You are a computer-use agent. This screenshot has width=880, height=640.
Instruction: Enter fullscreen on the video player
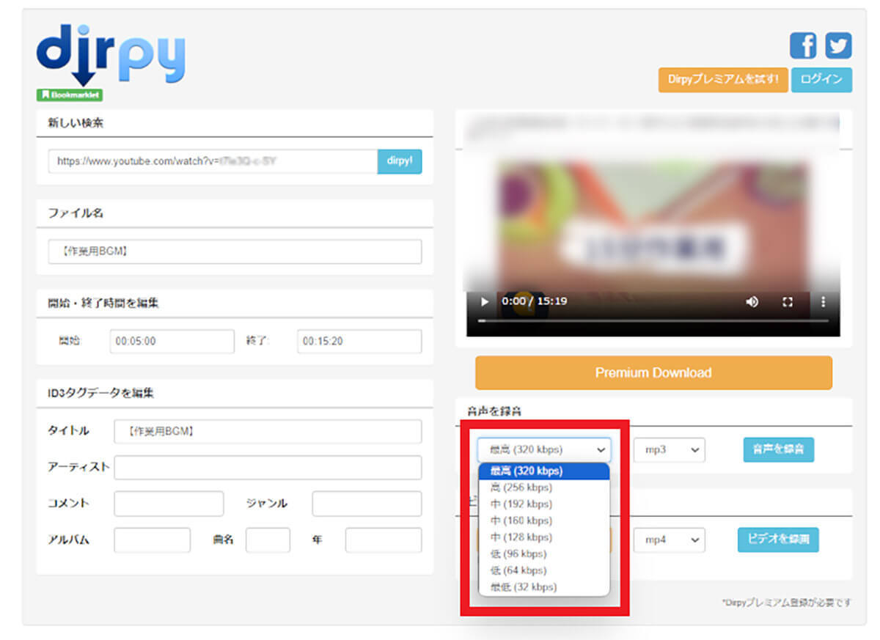(x=788, y=301)
